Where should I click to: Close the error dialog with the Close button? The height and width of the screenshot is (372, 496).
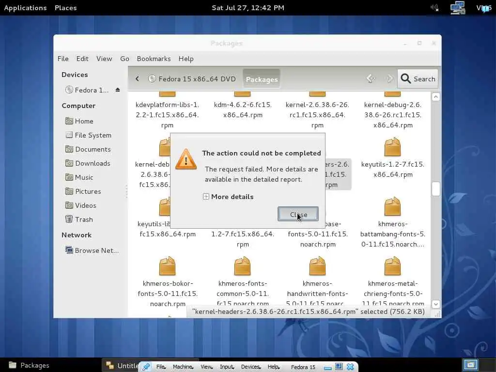(298, 214)
